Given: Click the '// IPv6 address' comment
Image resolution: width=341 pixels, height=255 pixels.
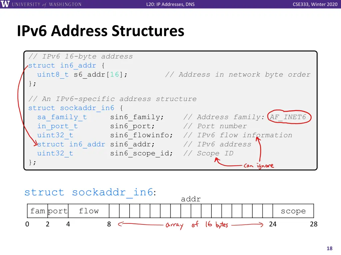Looking at the screenshot, I should coord(217,144).
